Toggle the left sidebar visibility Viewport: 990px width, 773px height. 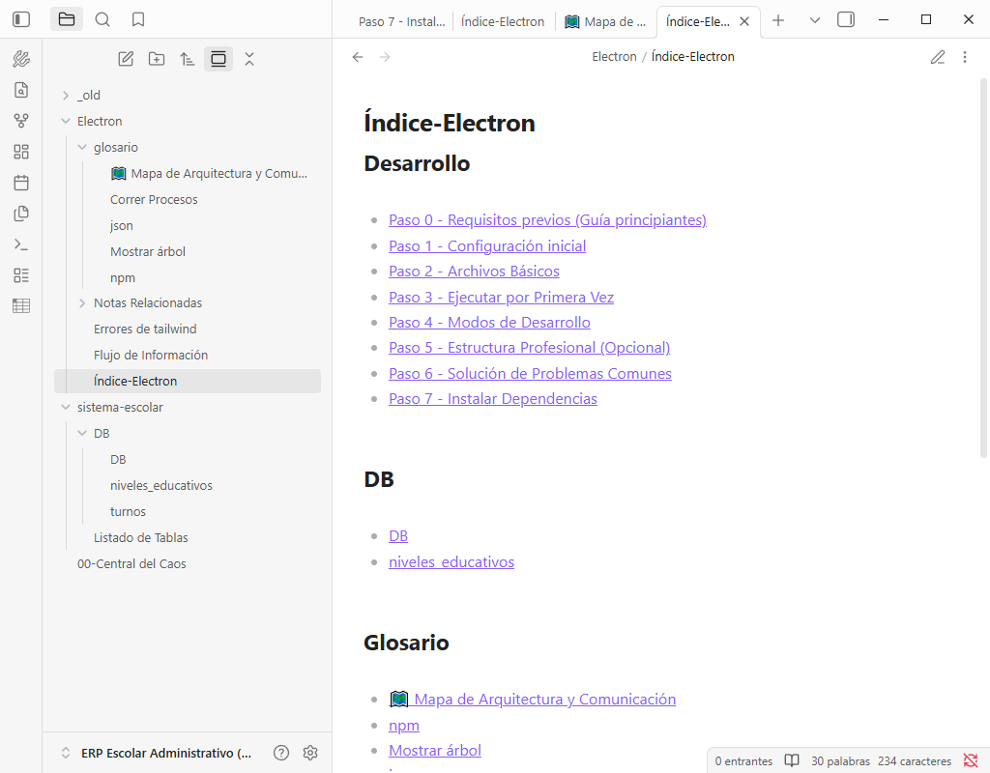pos(21,19)
